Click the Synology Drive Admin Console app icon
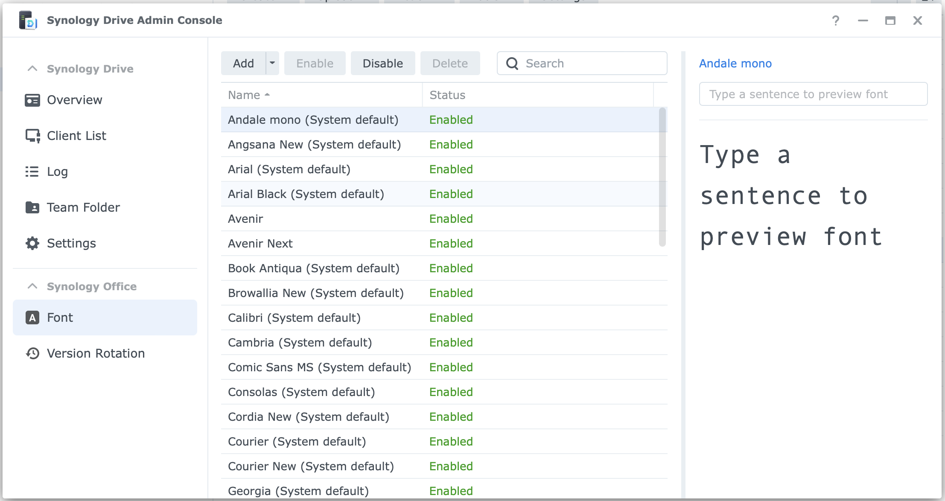The image size is (945, 501). [x=28, y=20]
